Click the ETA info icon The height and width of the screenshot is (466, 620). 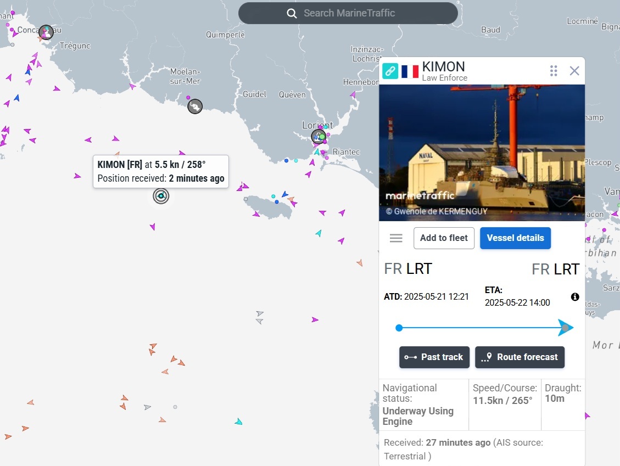(575, 297)
